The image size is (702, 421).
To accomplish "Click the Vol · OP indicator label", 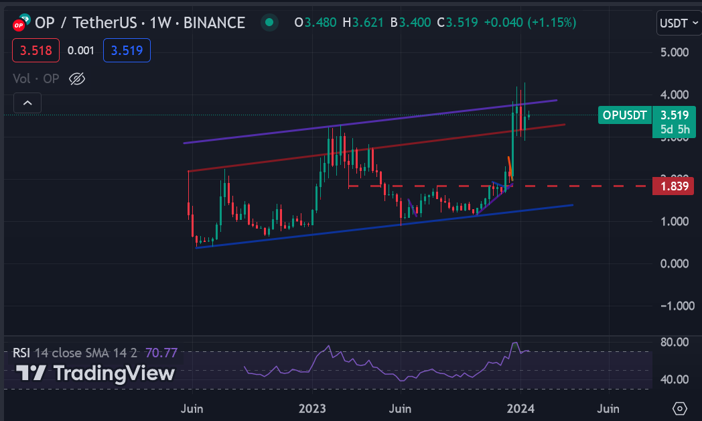I will point(36,79).
